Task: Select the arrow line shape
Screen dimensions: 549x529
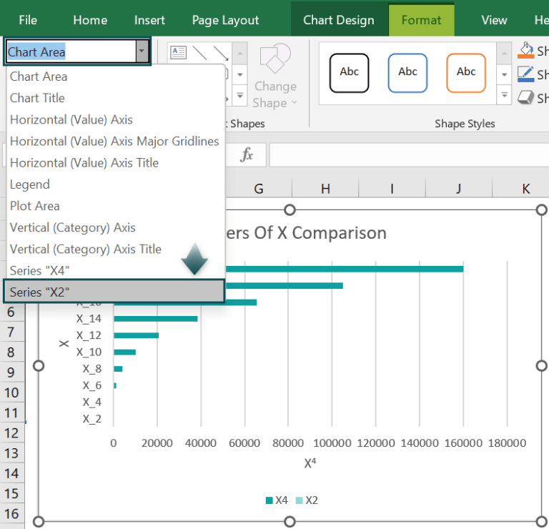Action: pos(221,53)
